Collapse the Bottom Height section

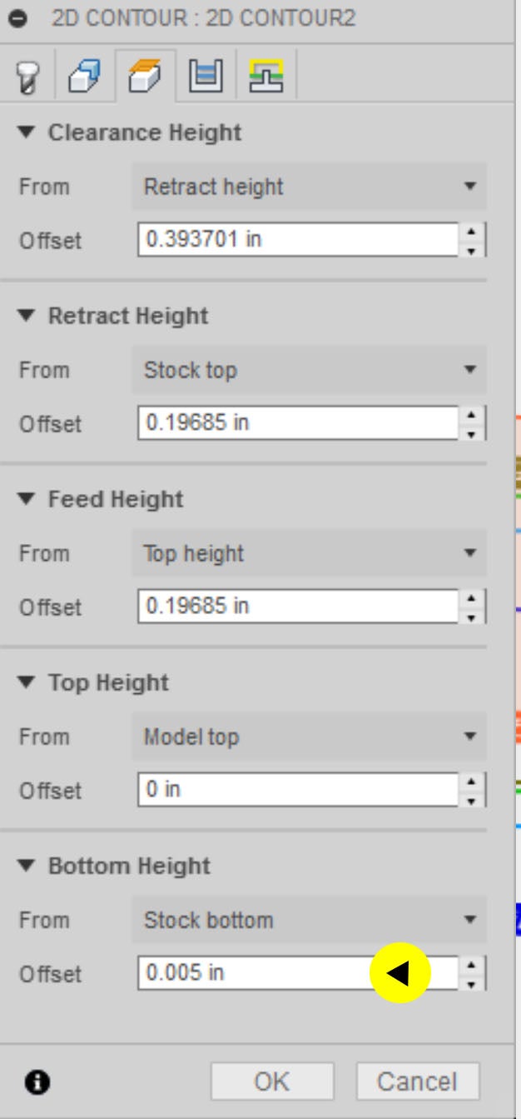coord(27,866)
